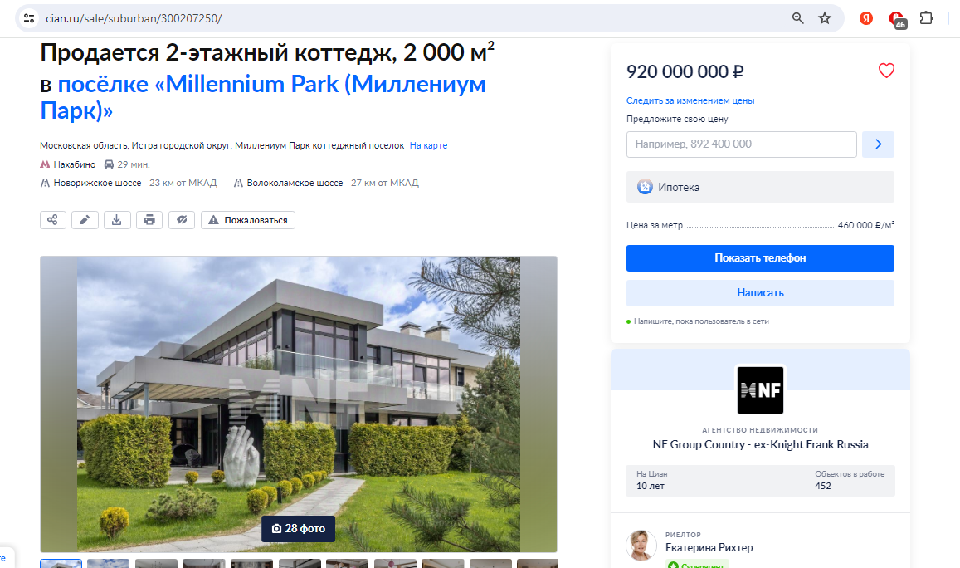Image resolution: width=960 pixels, height=568 pixels.
Task: Open the 'На карте' map link
Action: [429, 146]
